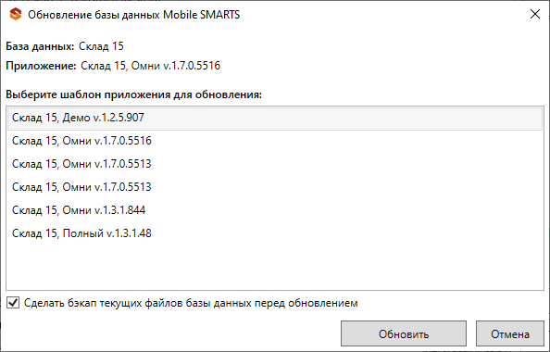Click the 'База данных:' label
Screen dimensions: 550x352
(40, 46)
